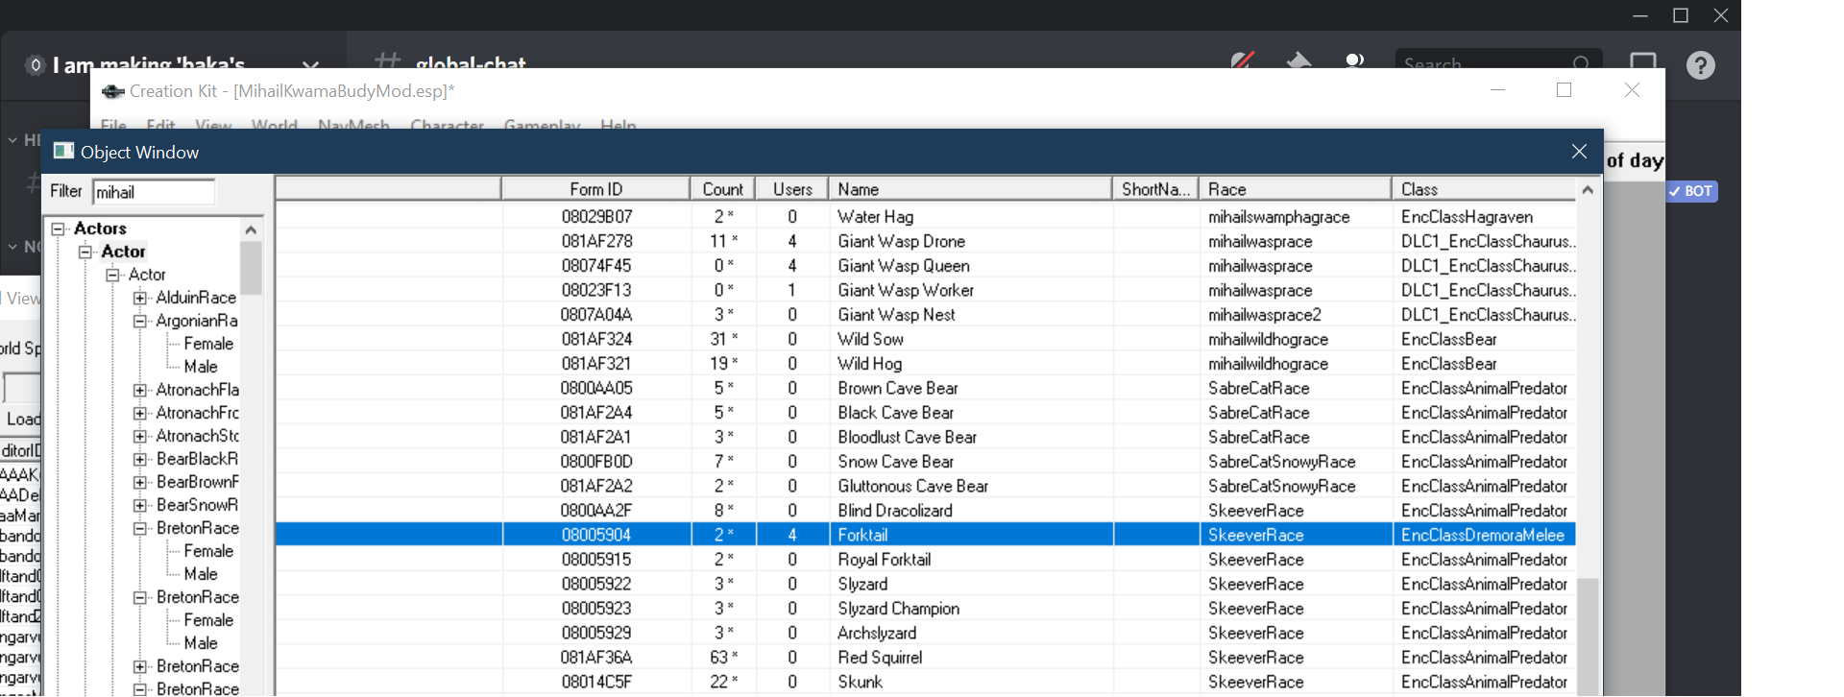Screen dimensions: 1844x697
Task: Select the Wild Sow row
Action: (x=926, y=339)
